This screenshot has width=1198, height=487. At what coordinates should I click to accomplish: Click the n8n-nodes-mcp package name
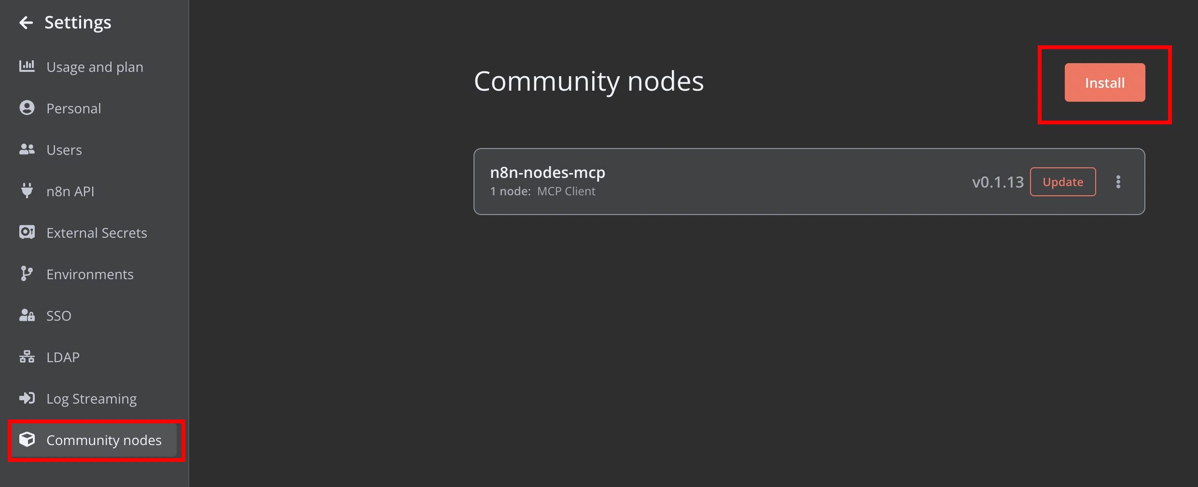(547, 172)
